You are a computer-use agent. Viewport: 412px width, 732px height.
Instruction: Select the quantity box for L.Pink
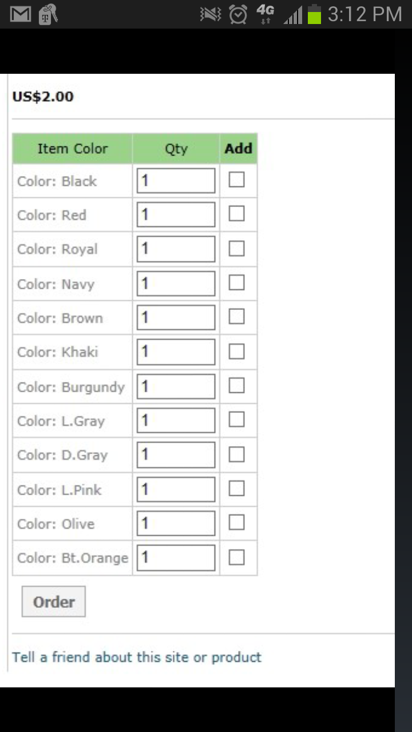(x=176, y=489)
